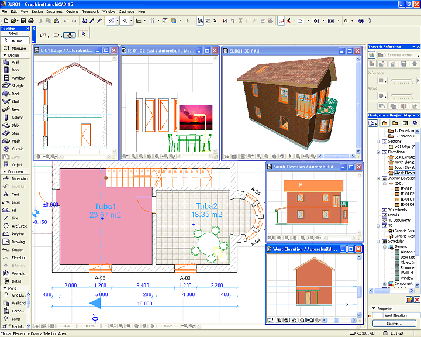This screenshot has width=421, height=337.
Task: Open the Go dropdown in toolbar
Action: click(348, 20)
